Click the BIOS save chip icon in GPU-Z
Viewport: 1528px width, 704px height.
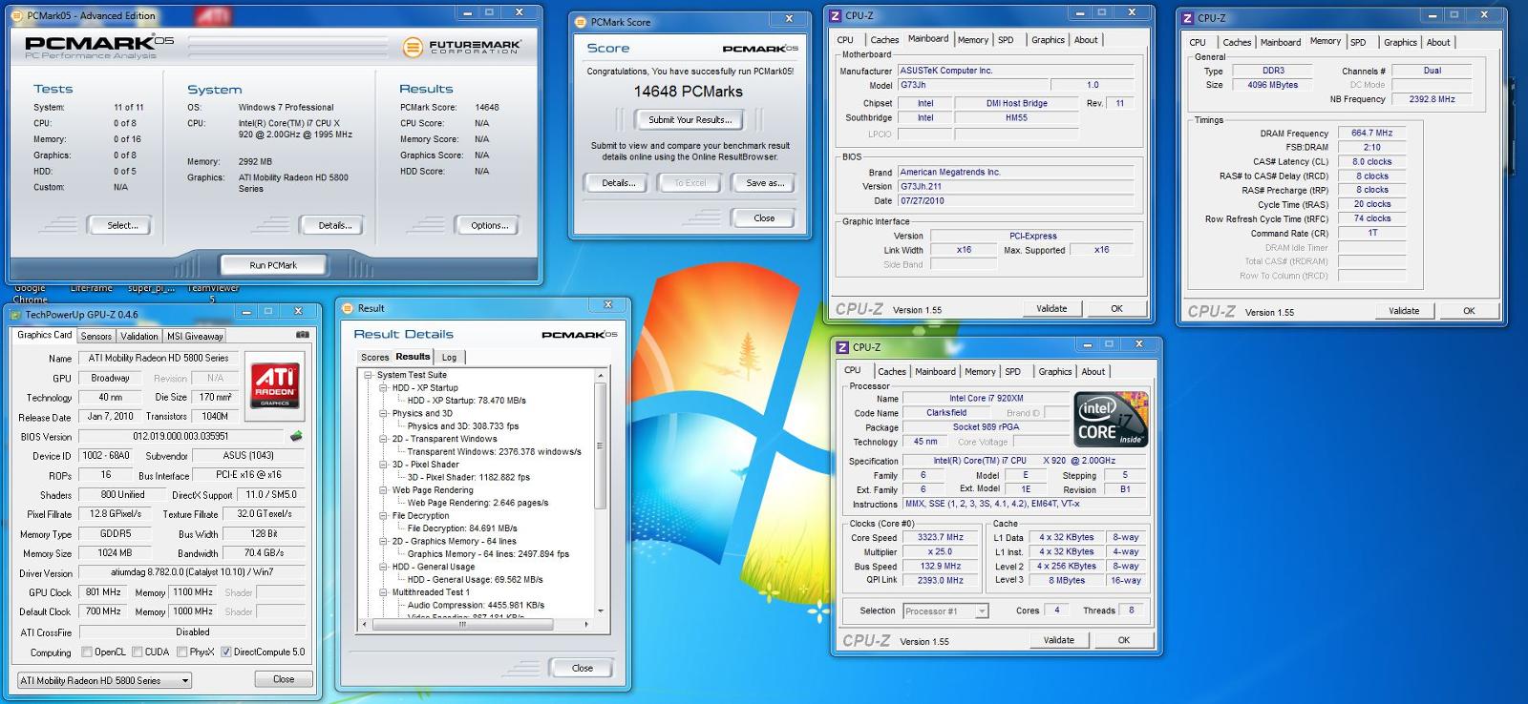tap(297, 436)
